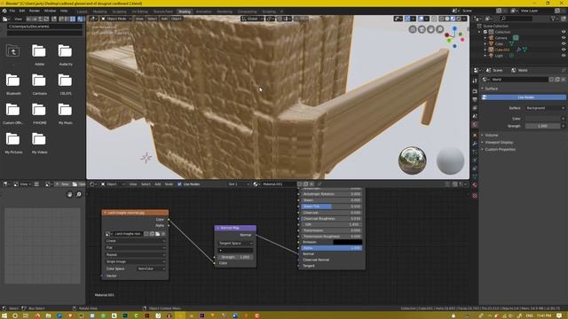Switch to the Layout workspace tab

point(82,12)
